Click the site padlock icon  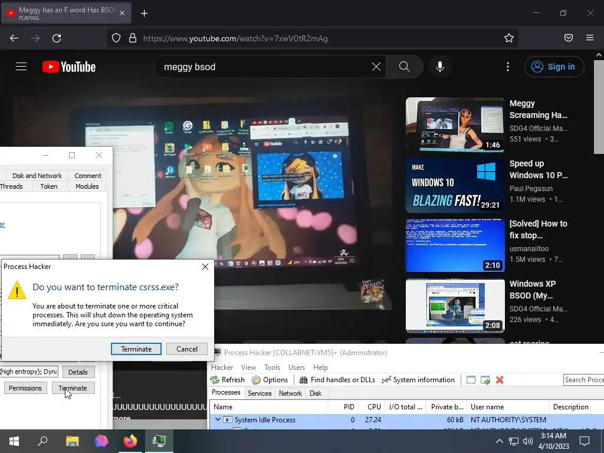coord(133,38)
